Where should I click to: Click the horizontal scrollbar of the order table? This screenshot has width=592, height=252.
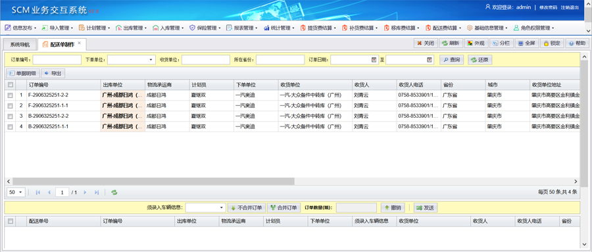click(x=153, y=182)
